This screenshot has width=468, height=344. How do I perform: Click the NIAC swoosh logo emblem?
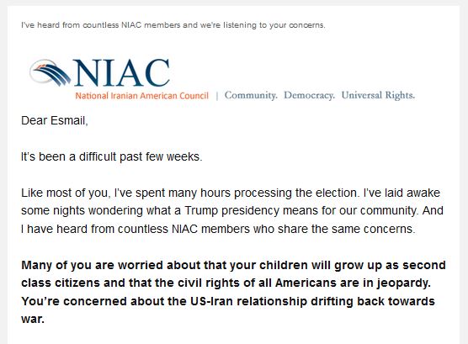point(51,72)
